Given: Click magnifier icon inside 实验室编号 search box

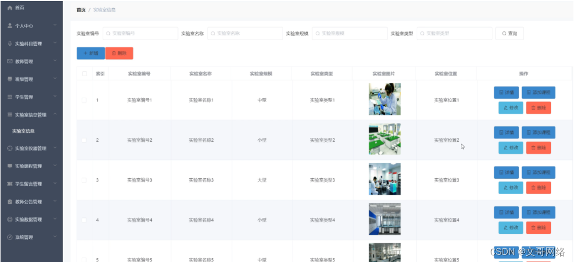Looking at the screenshot, I should click(x=108, y=33).
